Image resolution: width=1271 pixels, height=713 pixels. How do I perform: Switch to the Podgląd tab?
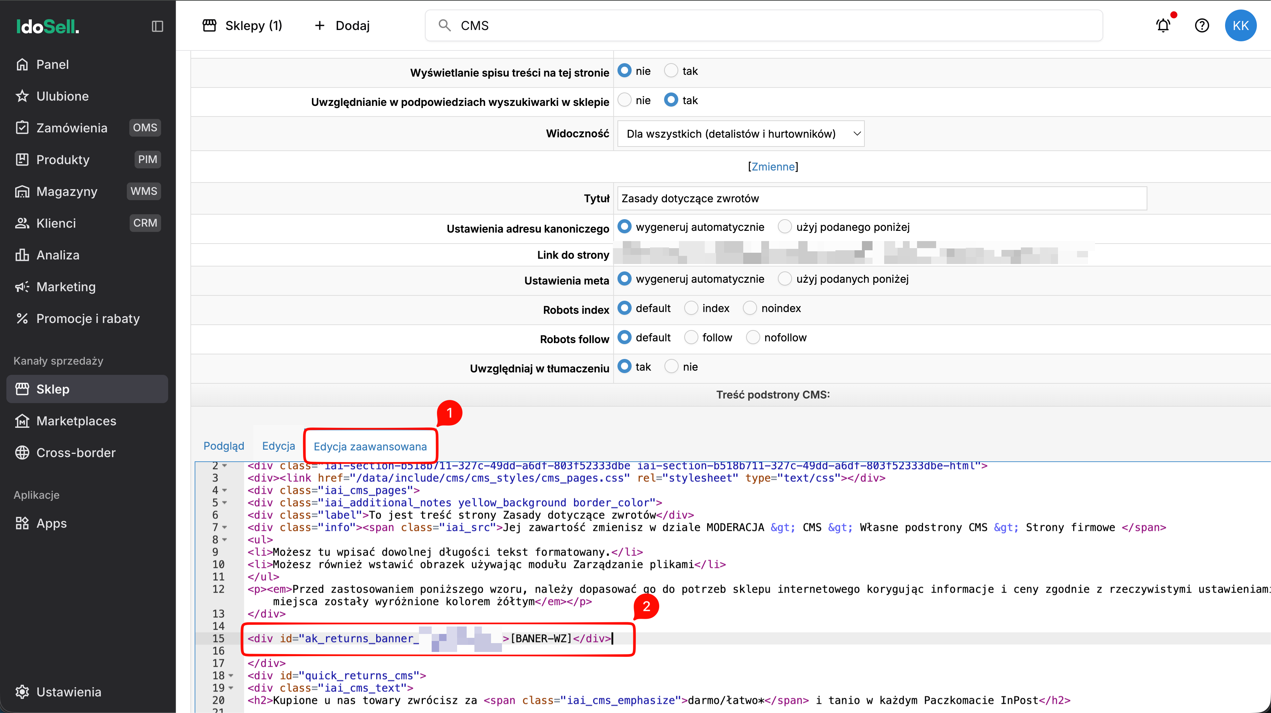224,446
